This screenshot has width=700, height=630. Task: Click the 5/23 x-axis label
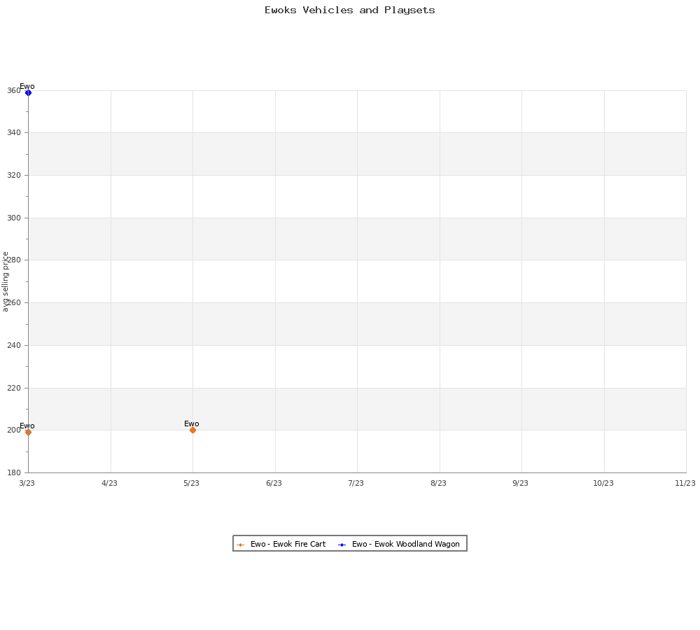[x=192, y=483]
